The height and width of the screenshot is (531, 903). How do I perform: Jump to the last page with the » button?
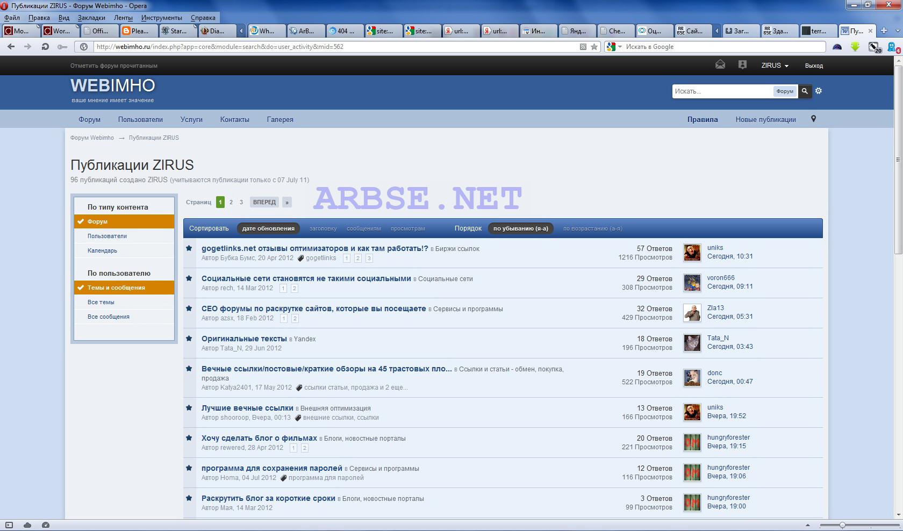click(x=287, y=202)
